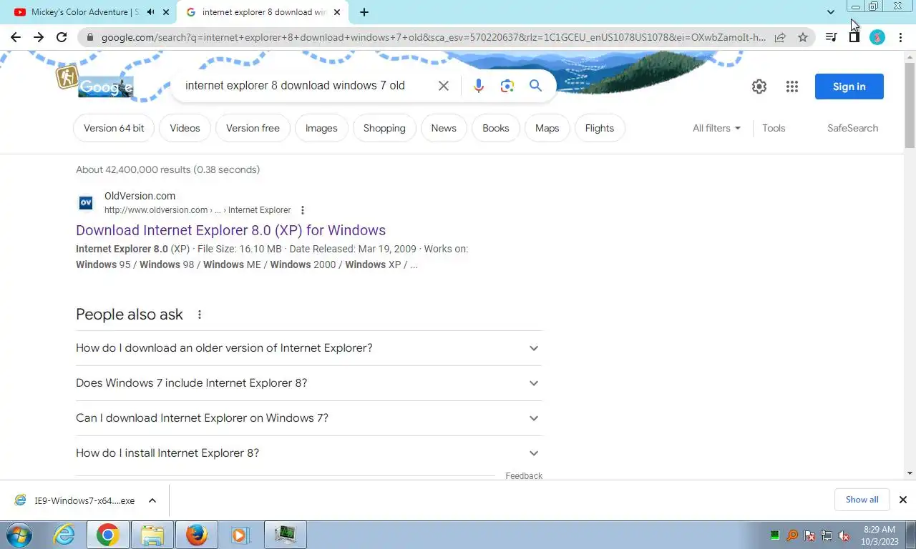
Task: Reload the Google search page
Action: pyautogui.click(x=62, y=37)
